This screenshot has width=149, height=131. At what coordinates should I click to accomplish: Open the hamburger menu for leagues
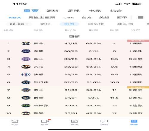140,18
